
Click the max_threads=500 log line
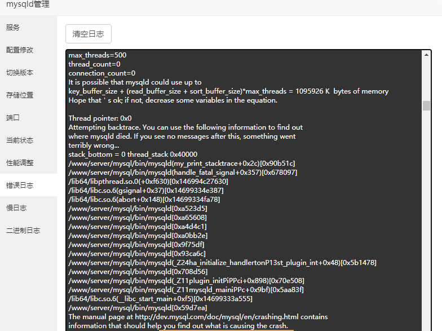[97, 55]
